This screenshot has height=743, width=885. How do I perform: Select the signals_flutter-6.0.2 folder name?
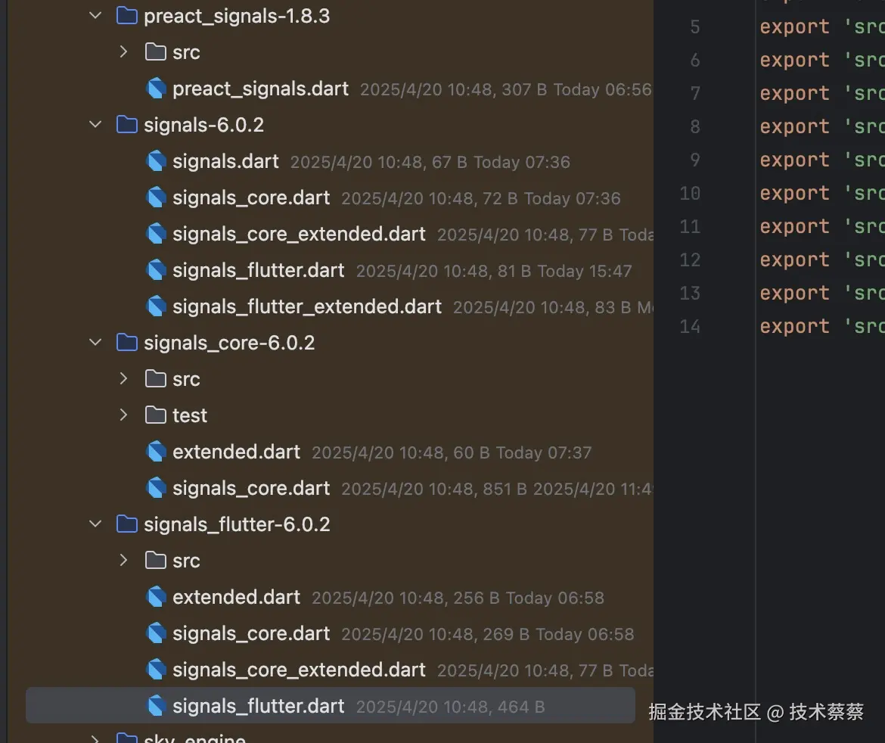point(237,524)
